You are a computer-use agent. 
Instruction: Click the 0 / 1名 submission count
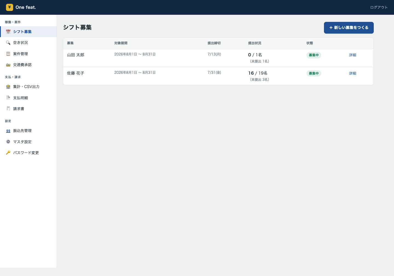255,55
